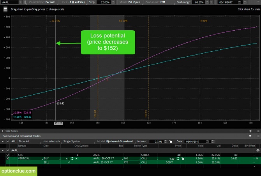Viewport: 261px width, 176px height.
Task: Open the Price Slices list menu icon
Action: coord(258,131)
